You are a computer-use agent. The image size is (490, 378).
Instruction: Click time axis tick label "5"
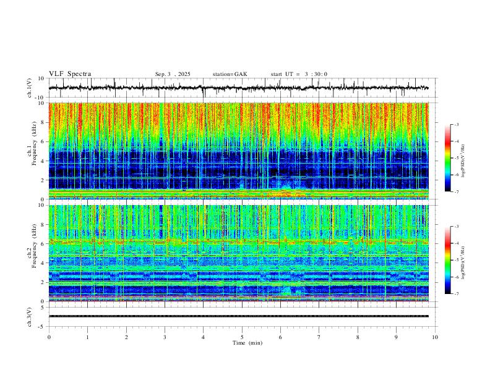pos(242,337)
